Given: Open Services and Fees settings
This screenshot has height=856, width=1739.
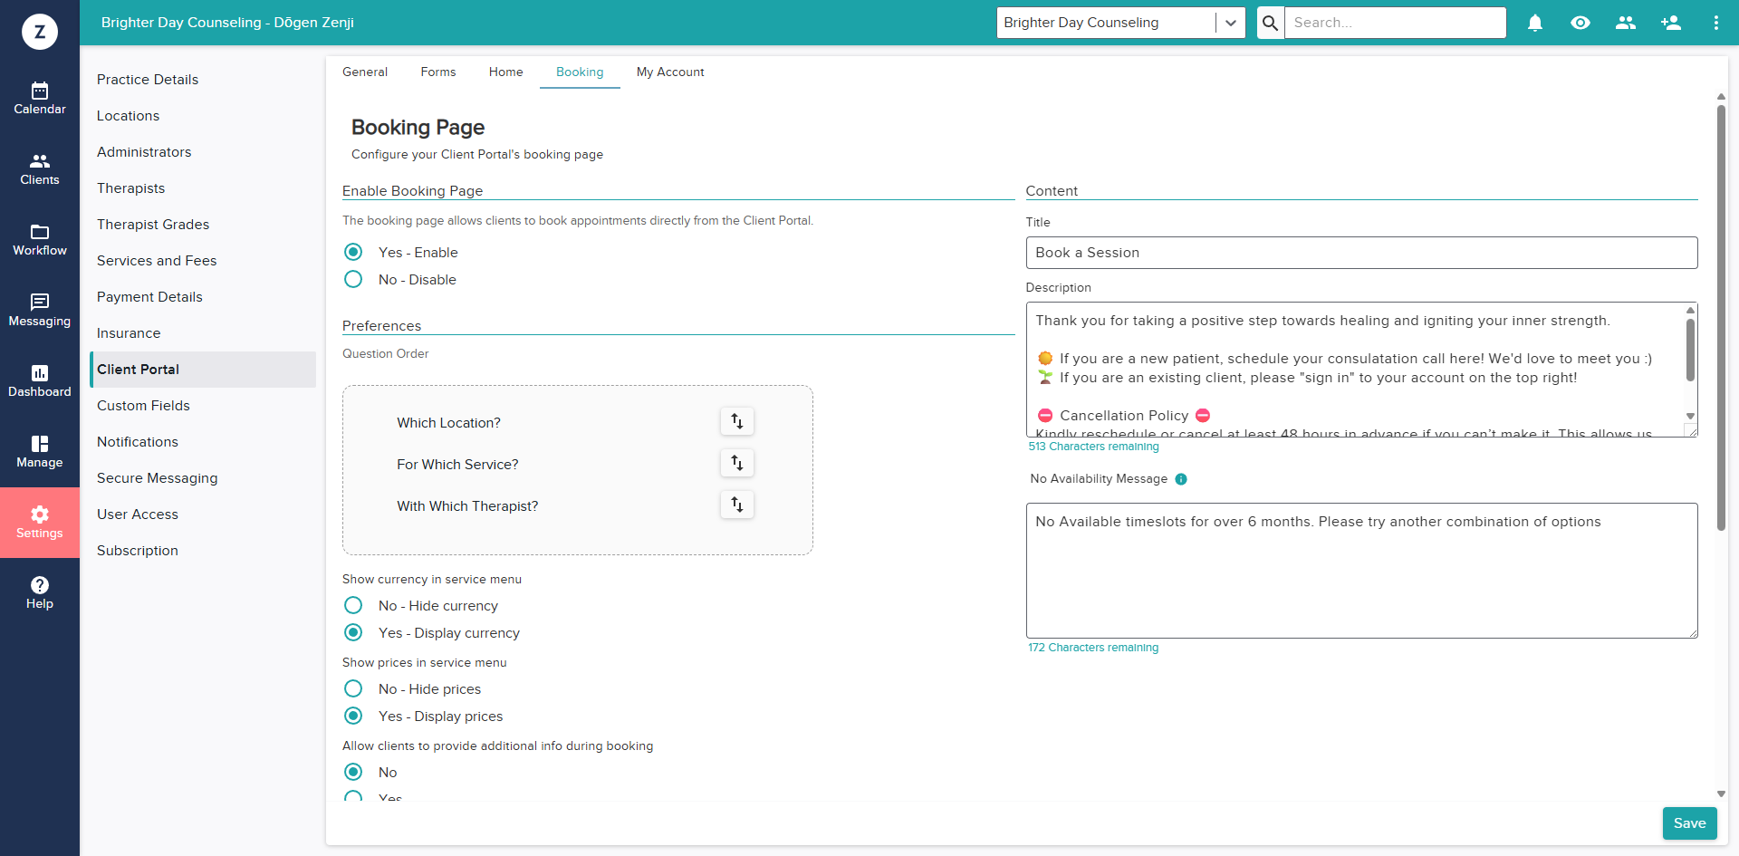Looking at the screenshot, I should 203,261.
